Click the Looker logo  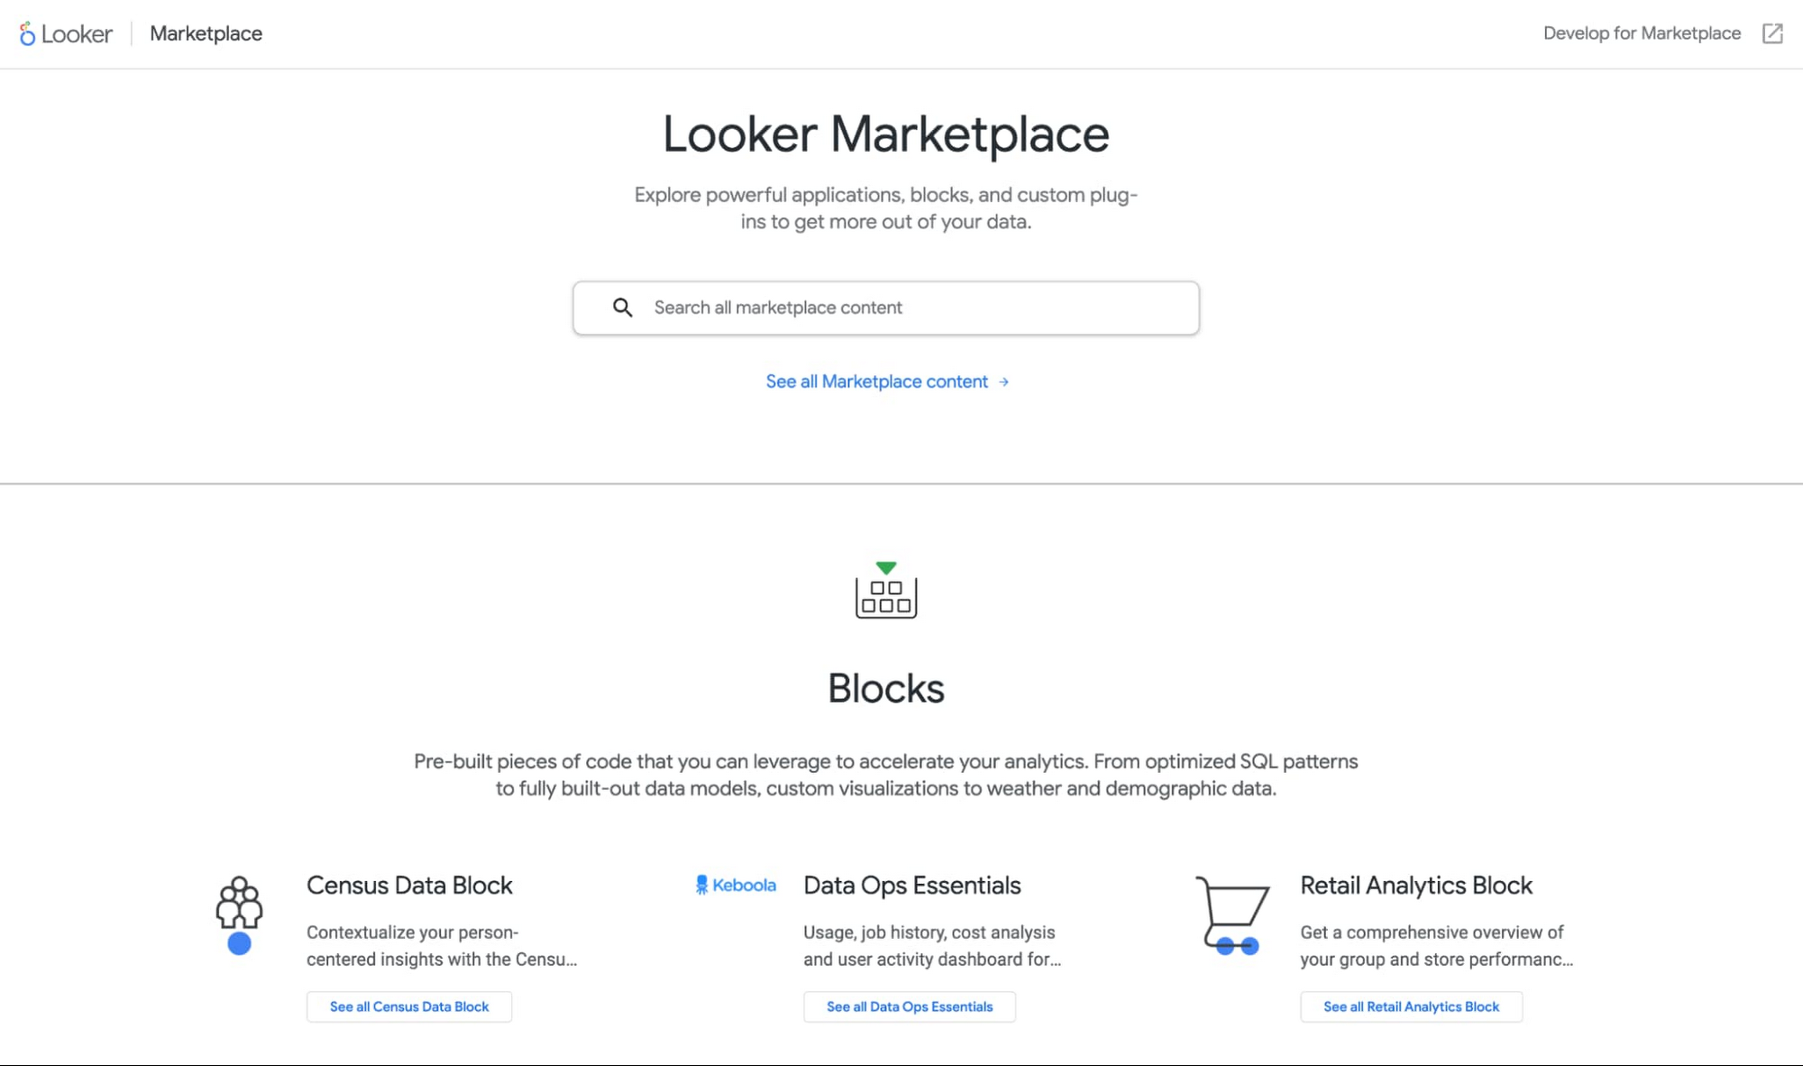point(66,34)
